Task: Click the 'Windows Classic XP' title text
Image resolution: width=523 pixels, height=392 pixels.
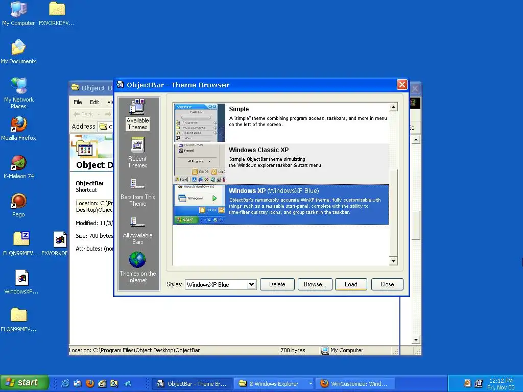Action: click(x=259, y=150)
